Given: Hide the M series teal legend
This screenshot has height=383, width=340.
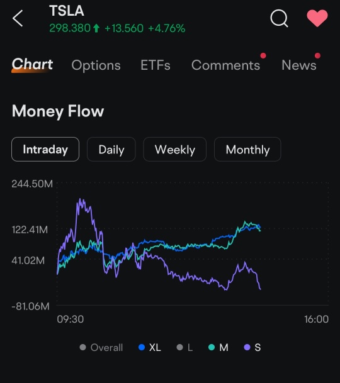Looking at the screenshot, I should [x=218, y=347].
